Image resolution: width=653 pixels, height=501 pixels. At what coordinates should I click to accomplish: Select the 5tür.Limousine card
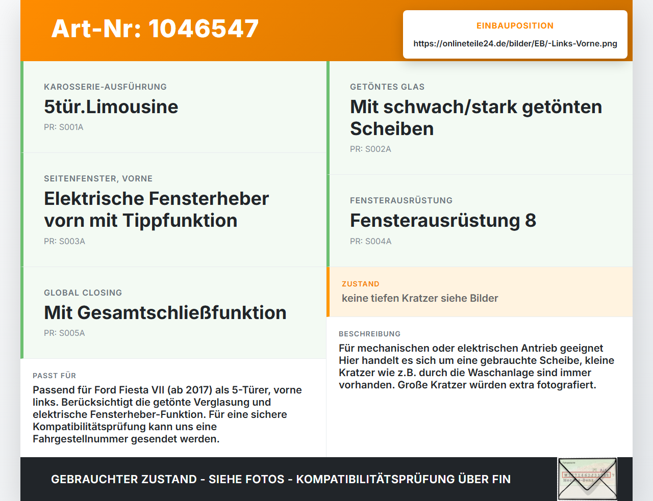point(173,107)
